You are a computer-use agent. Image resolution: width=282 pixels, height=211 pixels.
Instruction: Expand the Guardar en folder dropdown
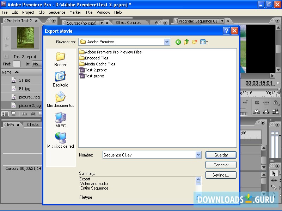pyautogui.click(x=167, y=42)
